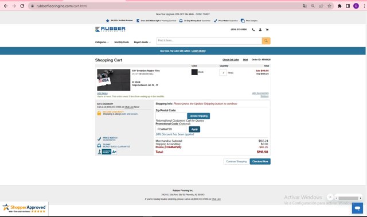Screen dimensions: 367x217
Task: Click the footer Chat Live link
Action: tap(216, 199)
